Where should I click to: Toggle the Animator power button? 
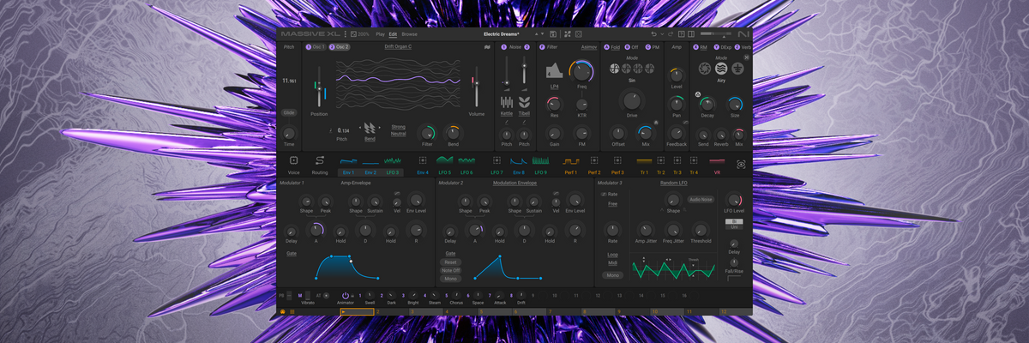(x=346, y=295)
